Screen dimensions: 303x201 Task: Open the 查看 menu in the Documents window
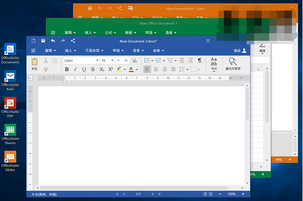138,50
